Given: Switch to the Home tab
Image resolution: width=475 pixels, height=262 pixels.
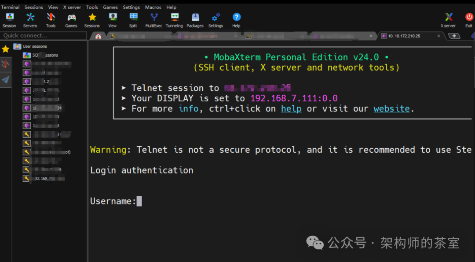Looking at the screenshot, I should click(98, 36).
